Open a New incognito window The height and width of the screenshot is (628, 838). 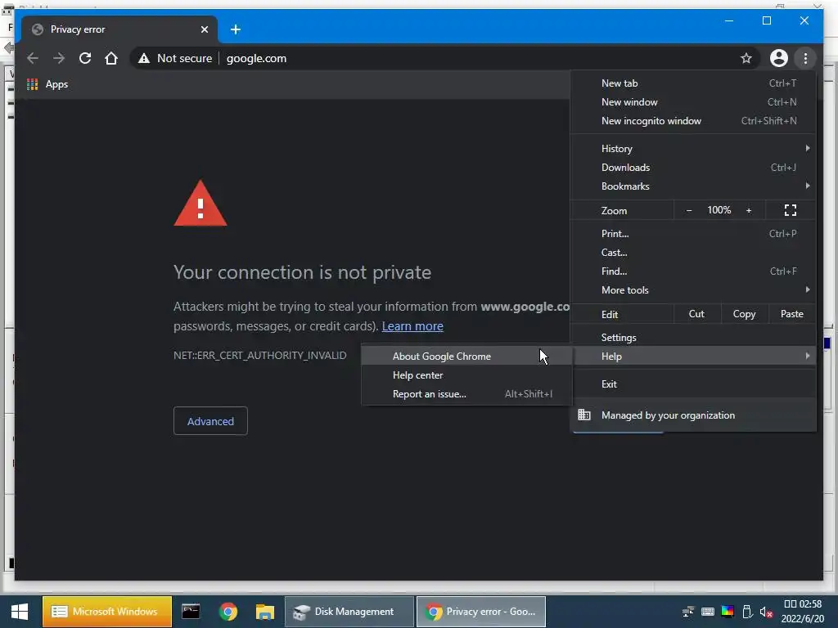coord(693,121)
